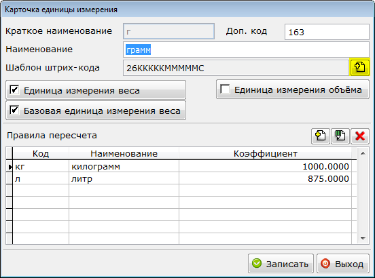Click row selector for 'литр' row
Viewport: 375px width, 278px height.
tap(9, 178)
